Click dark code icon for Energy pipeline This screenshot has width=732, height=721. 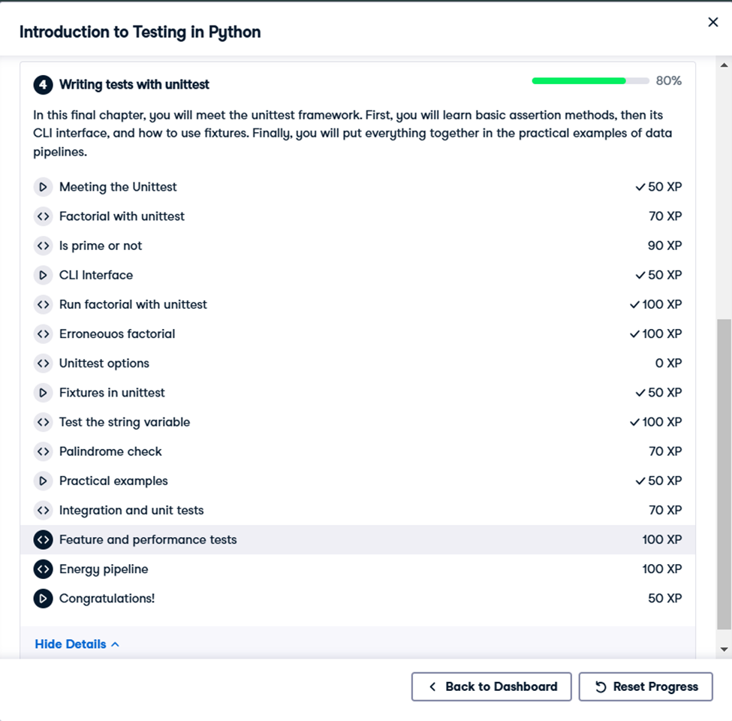pos(43,569)
